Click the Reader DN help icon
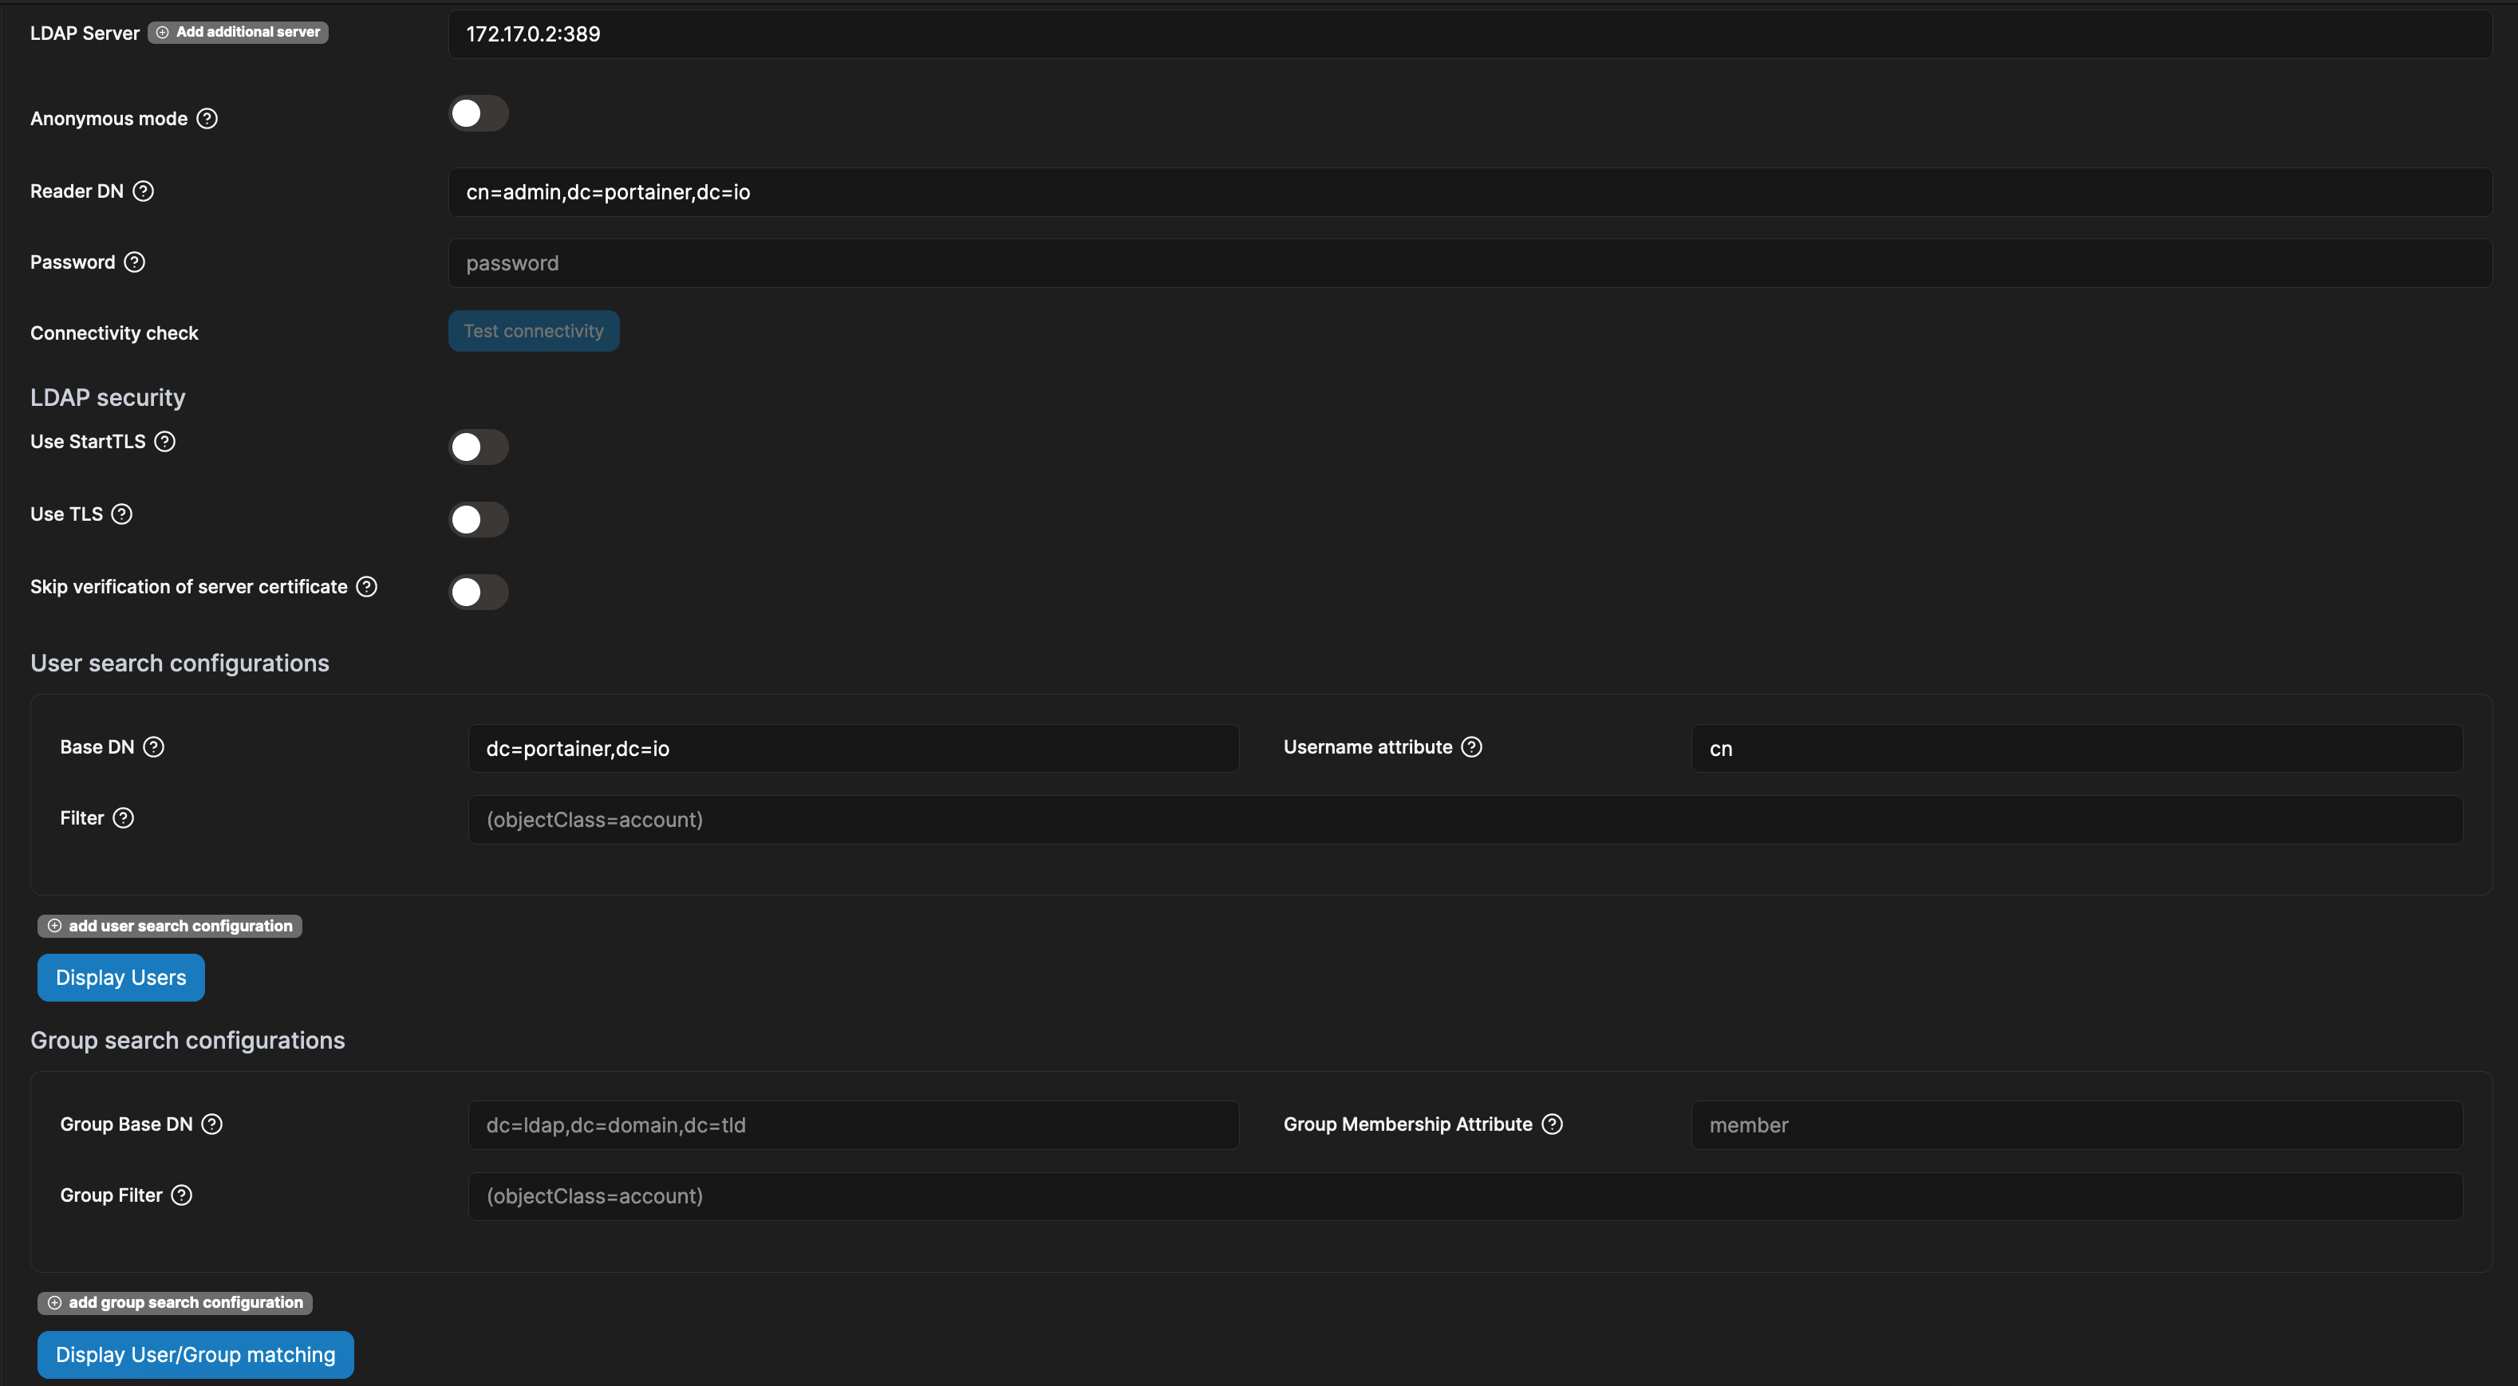This screenshot has width=2518, height=1386. (143, 191)
